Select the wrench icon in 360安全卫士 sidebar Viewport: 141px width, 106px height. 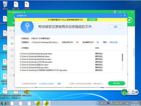12,68
